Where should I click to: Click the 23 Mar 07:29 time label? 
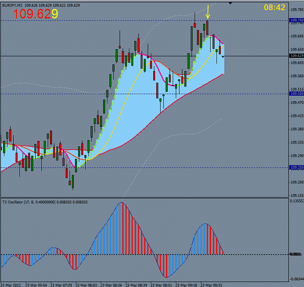pos(61,285)
